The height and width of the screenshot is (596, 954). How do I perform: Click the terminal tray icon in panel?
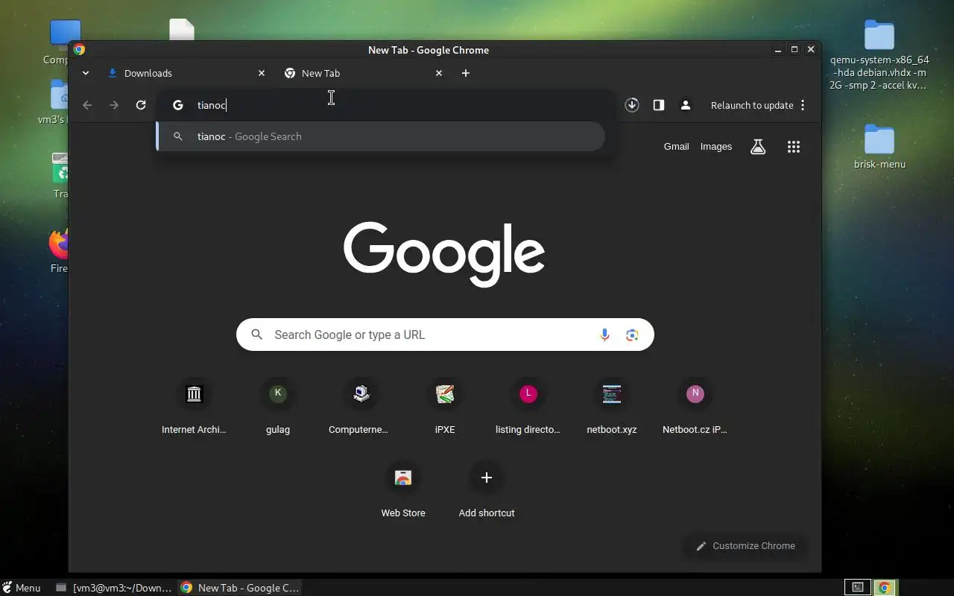click(858, 588)
